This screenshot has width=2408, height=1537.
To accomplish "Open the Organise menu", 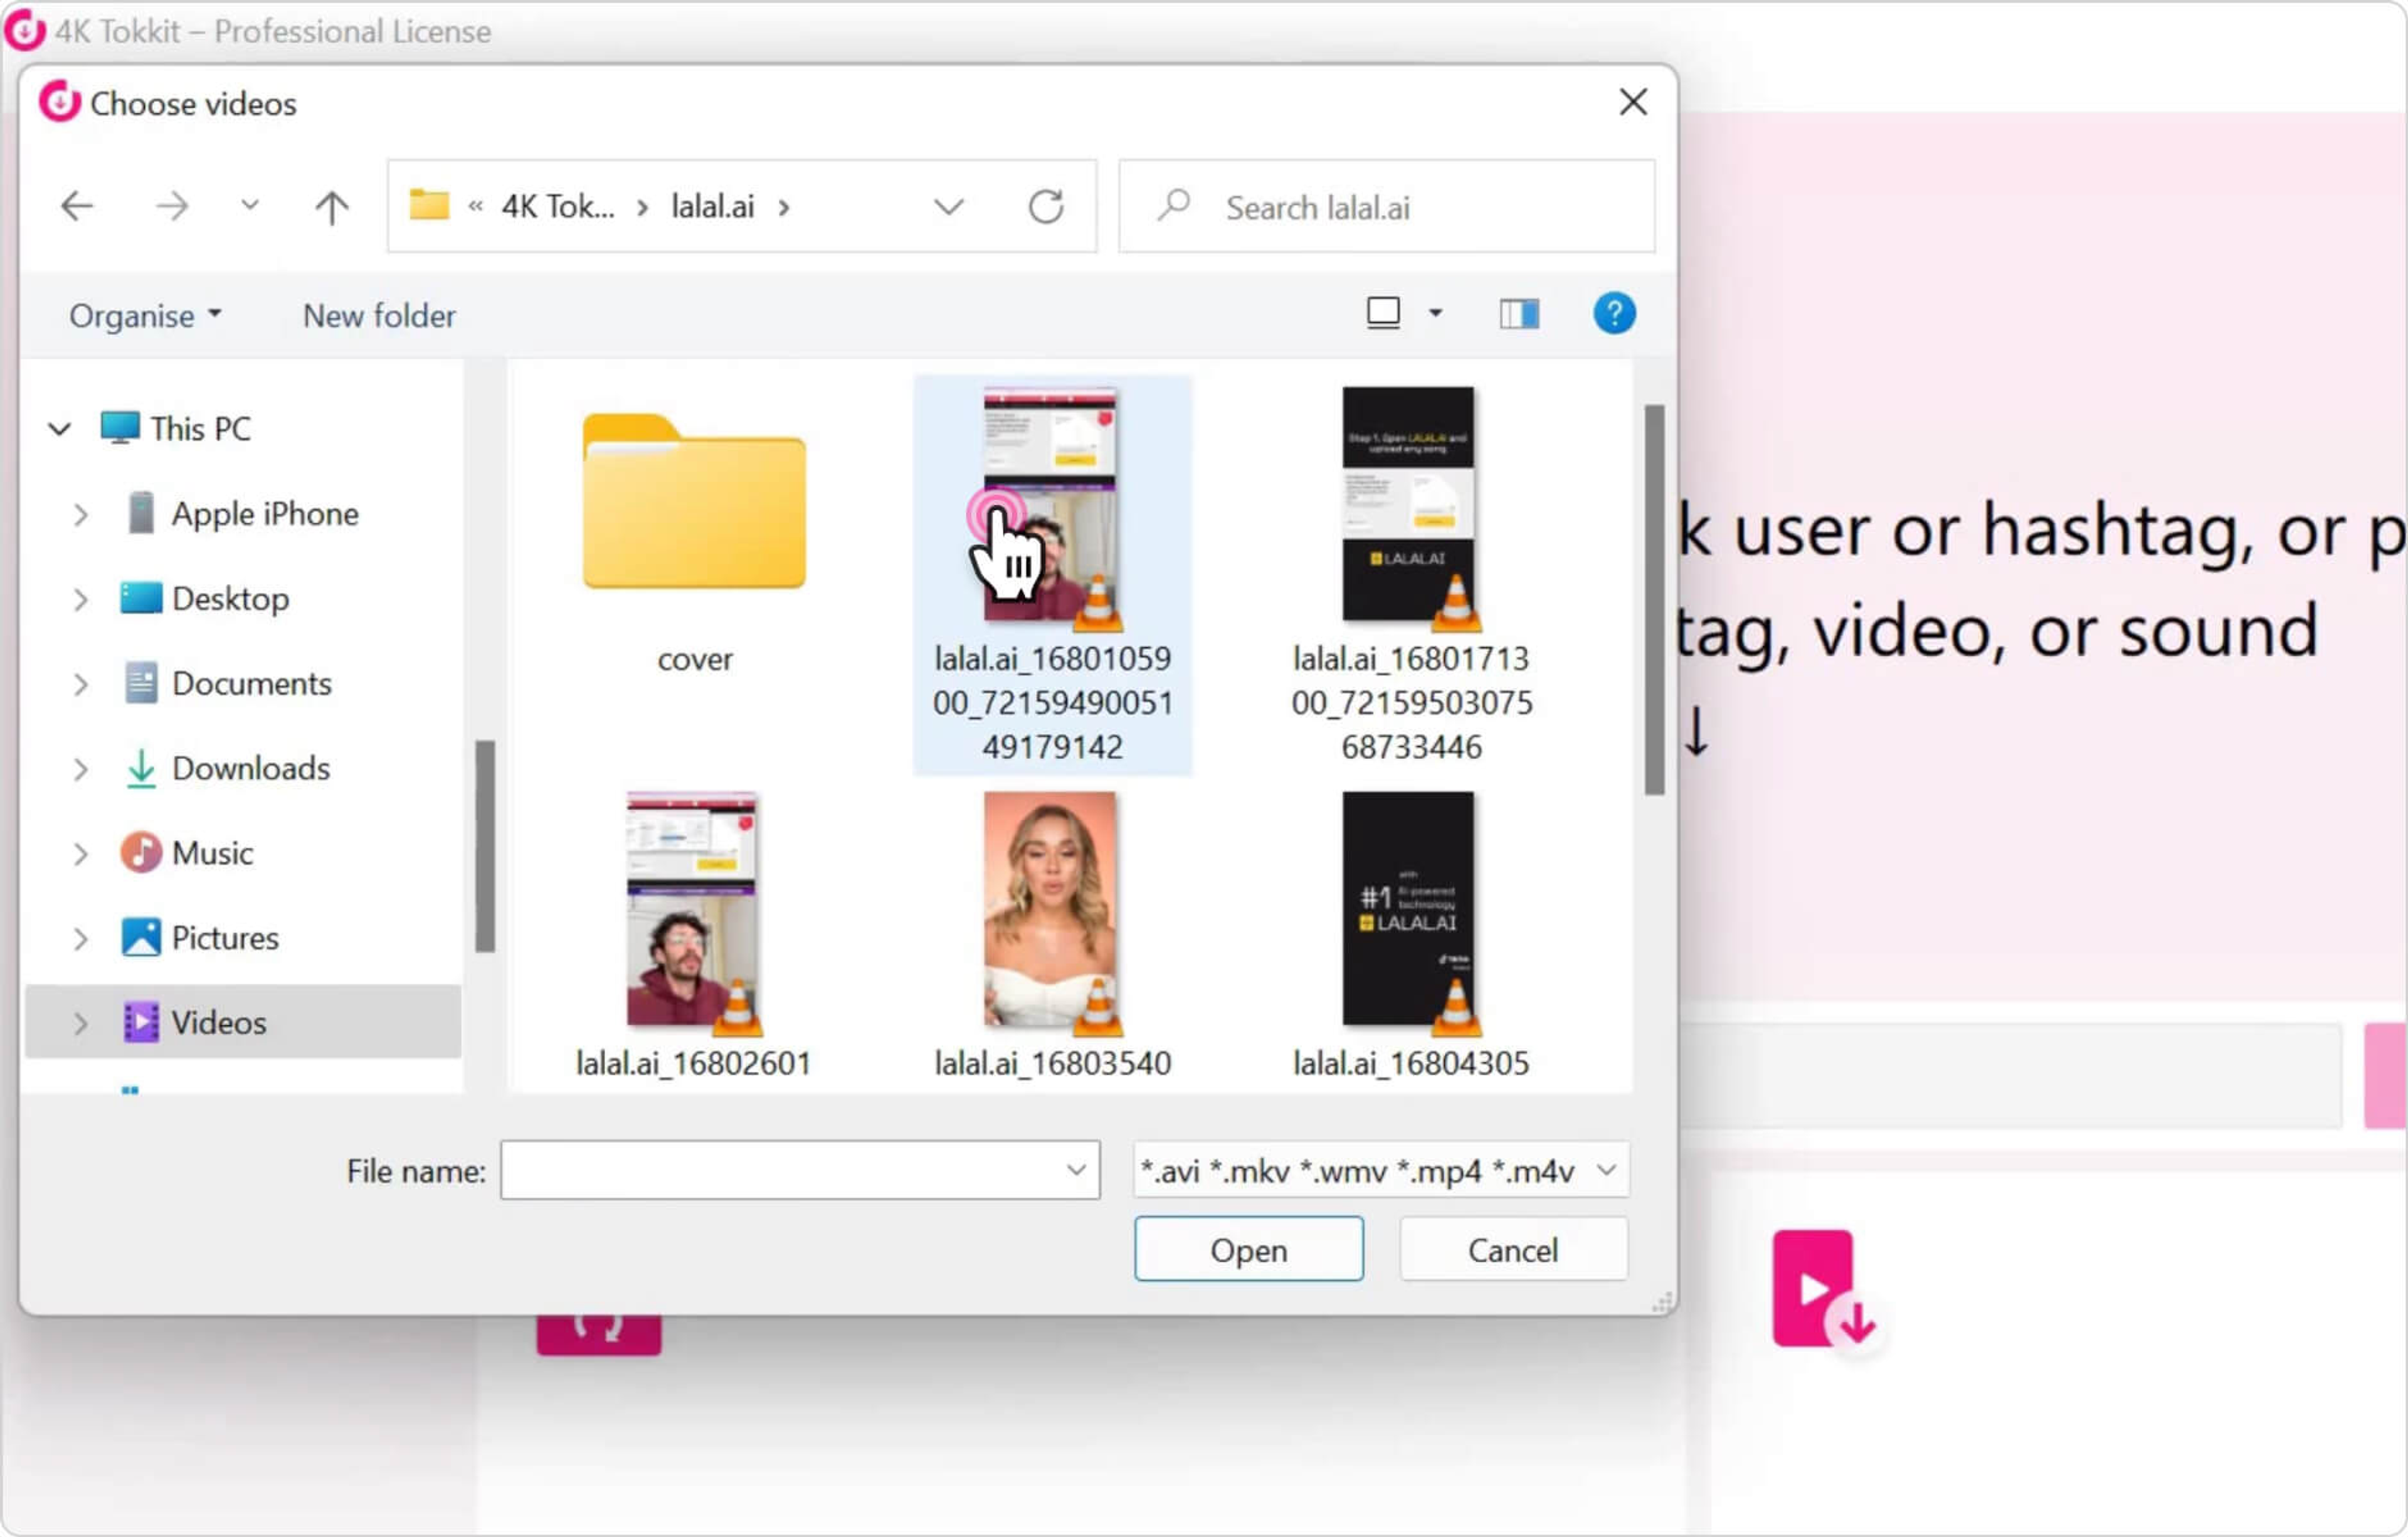I will point(144,316).
